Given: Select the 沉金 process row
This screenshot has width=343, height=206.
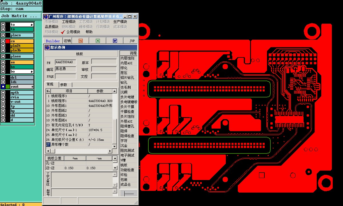Looking at the screenshot, I should pos(129,146).
